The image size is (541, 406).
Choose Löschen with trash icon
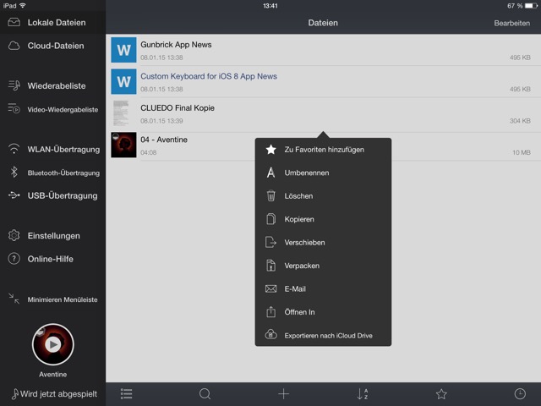coord(323,195)
